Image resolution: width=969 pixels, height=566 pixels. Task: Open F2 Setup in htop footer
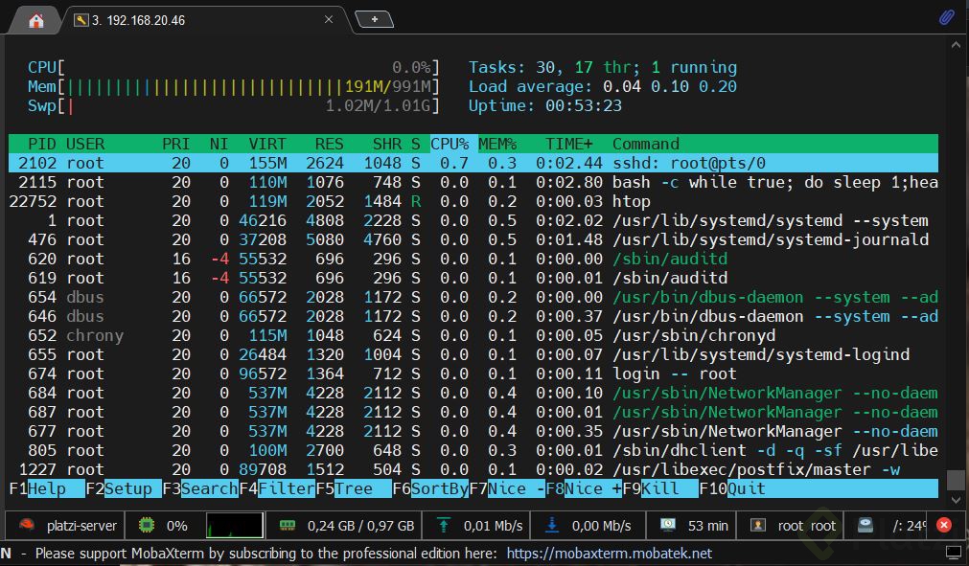click(123, 488)
